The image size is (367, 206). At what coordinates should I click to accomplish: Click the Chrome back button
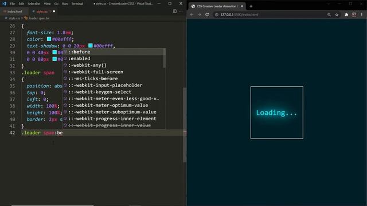coord(192,14)
